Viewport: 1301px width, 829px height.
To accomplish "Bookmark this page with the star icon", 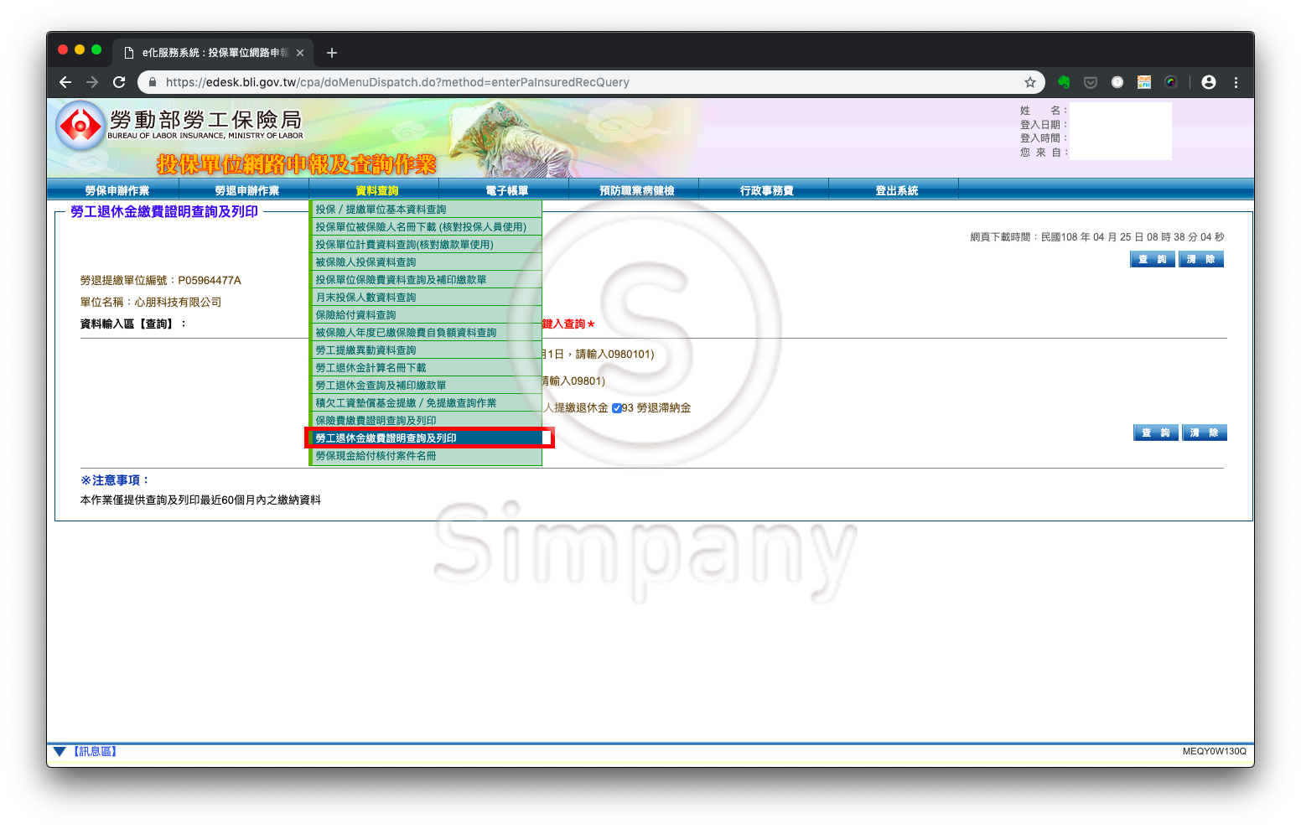I will [1030, 82].
